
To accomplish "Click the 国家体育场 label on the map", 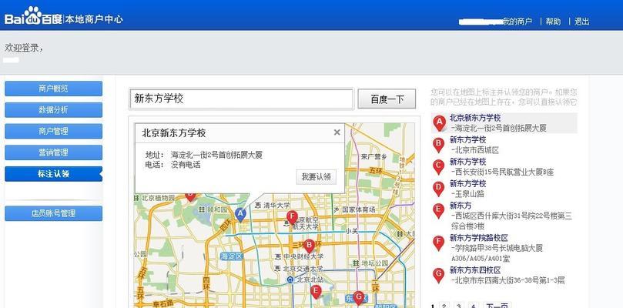I will coord(359,209).
